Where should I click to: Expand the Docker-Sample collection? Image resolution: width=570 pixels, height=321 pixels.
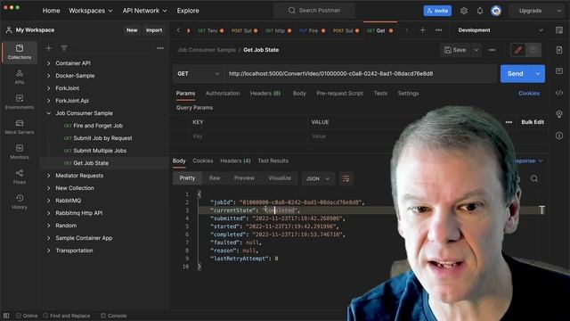point(49,76)
